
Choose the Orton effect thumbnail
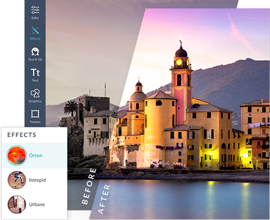click(x=17, y=155)
